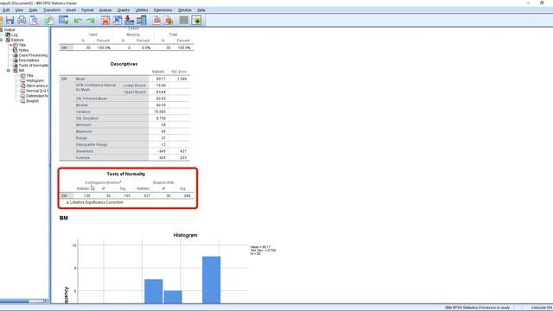Click the processor ready status text
The height and width of the screenshot is (311, 553).
click(477, 308)
